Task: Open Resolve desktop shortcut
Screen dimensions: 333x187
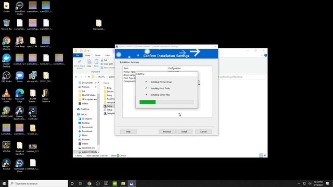Action: tap(7, 164)
